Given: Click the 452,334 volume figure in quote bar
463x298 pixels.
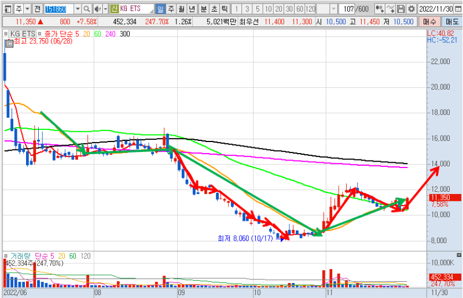Looking at the screenshot, I should click(x=124, y=22).
